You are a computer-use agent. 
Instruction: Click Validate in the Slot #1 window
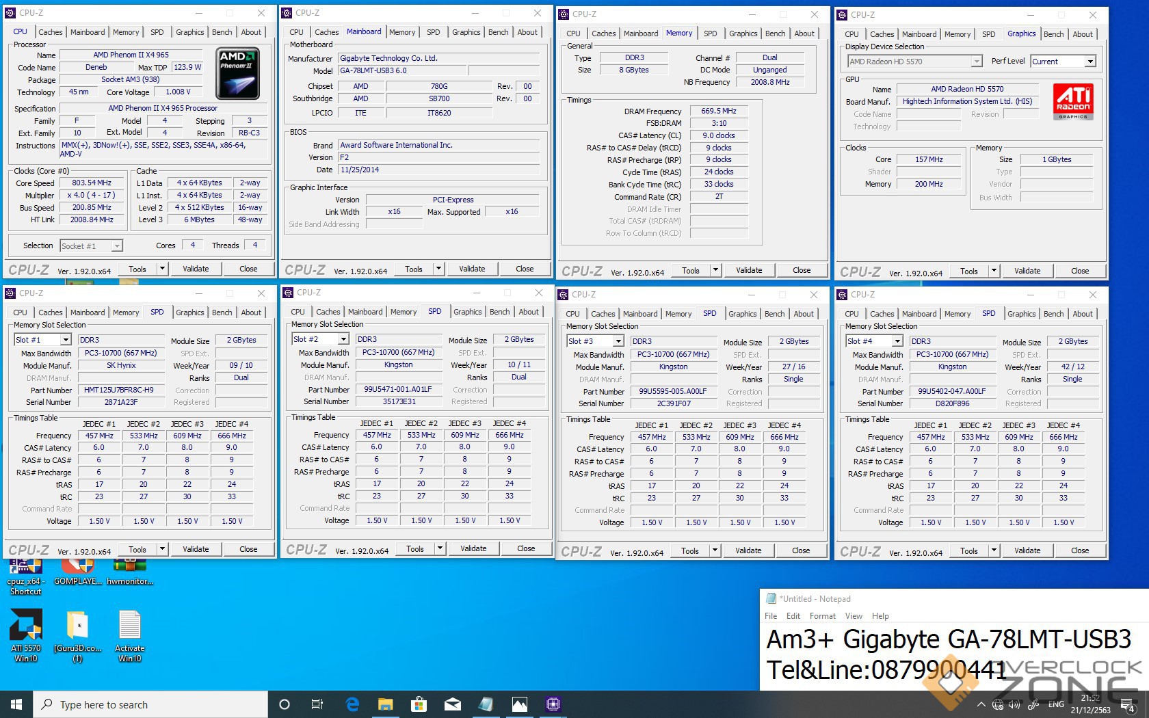196,549
